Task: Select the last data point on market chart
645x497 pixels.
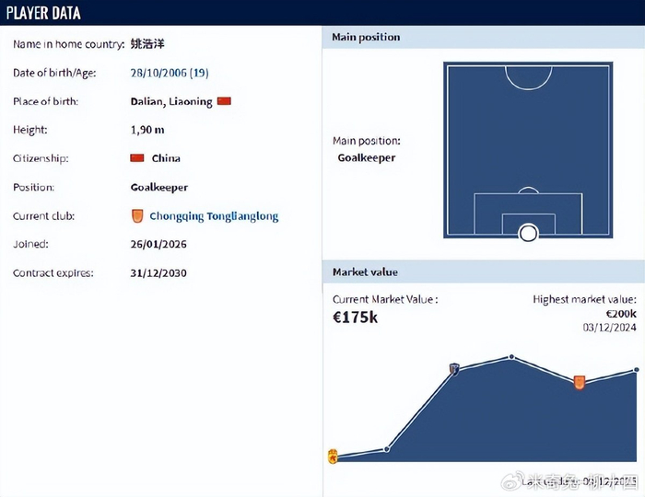Action: pos(637,370)
